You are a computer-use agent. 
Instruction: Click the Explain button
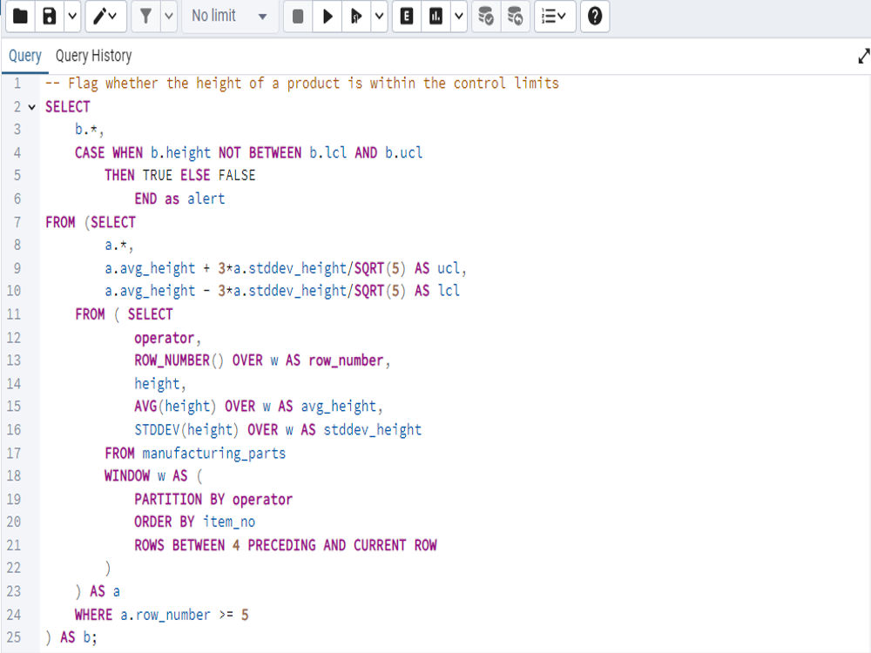click(407, 16)
